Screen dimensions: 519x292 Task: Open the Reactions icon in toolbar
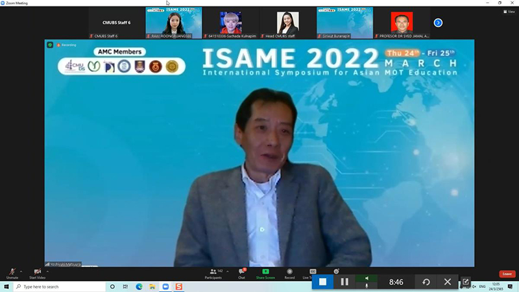coord(336,271)
